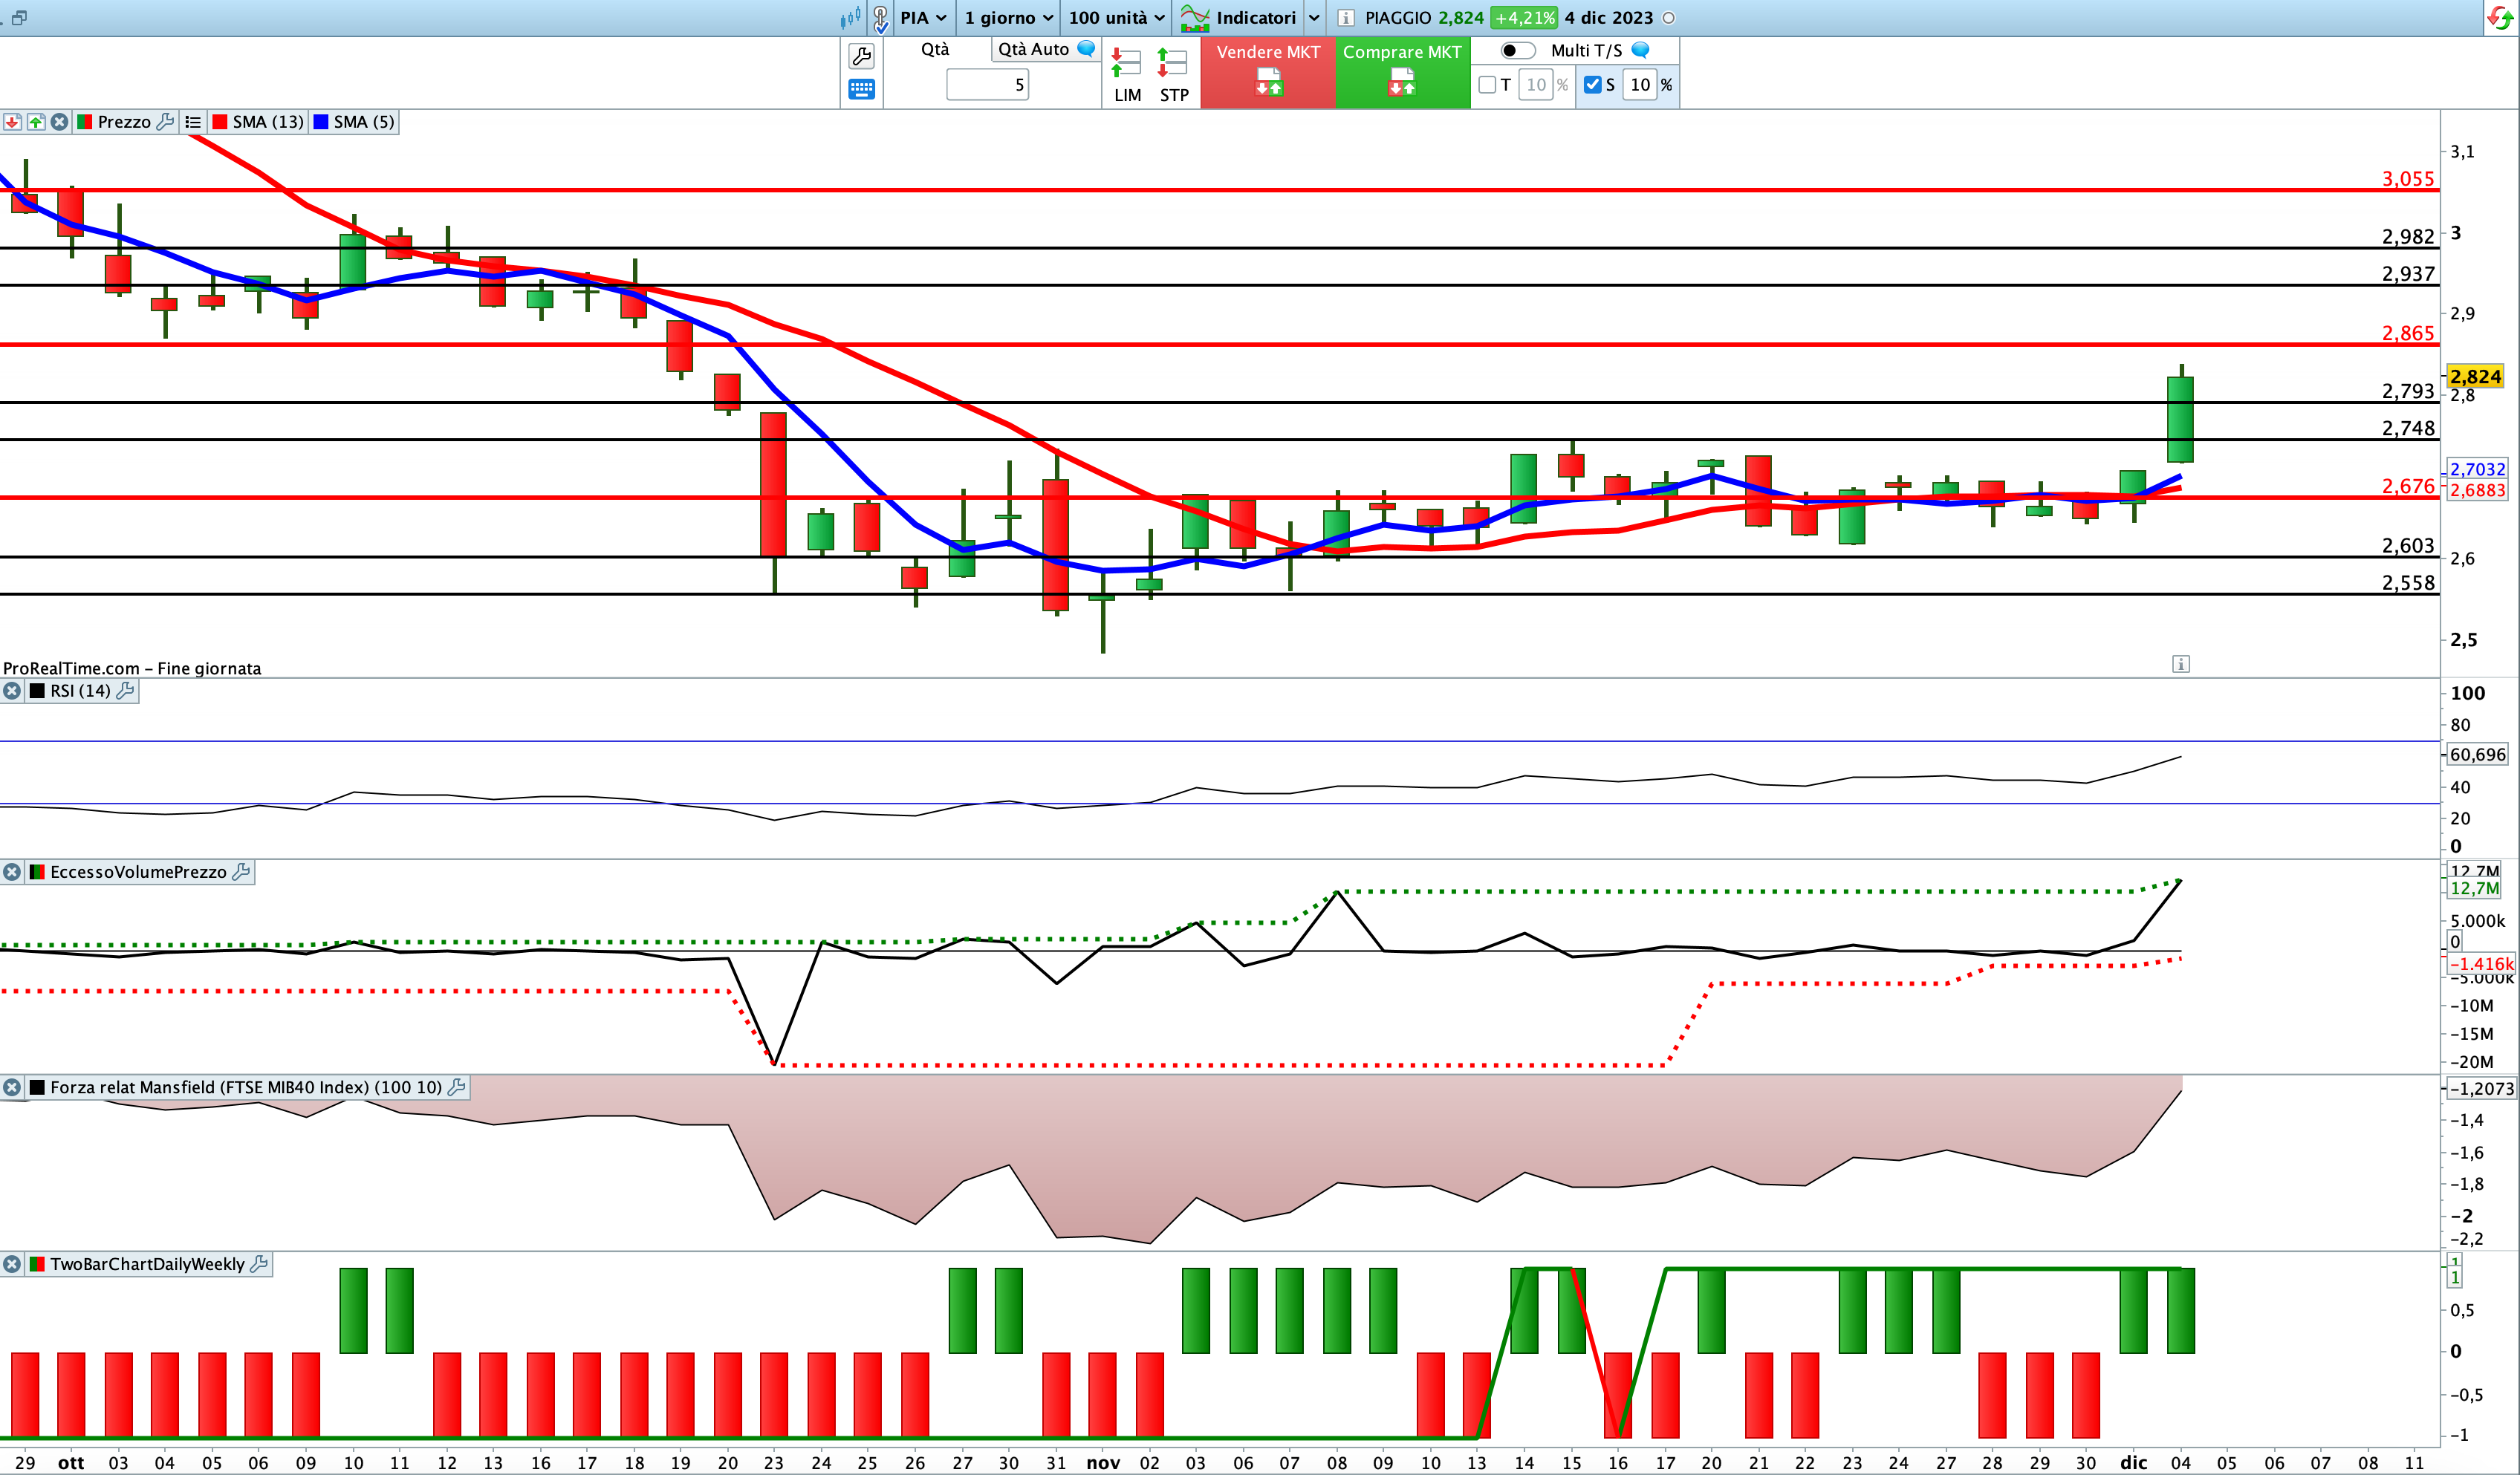Click the red SMA (13) color swatch
The image size is (2520, 1475).
pos(219,122)
